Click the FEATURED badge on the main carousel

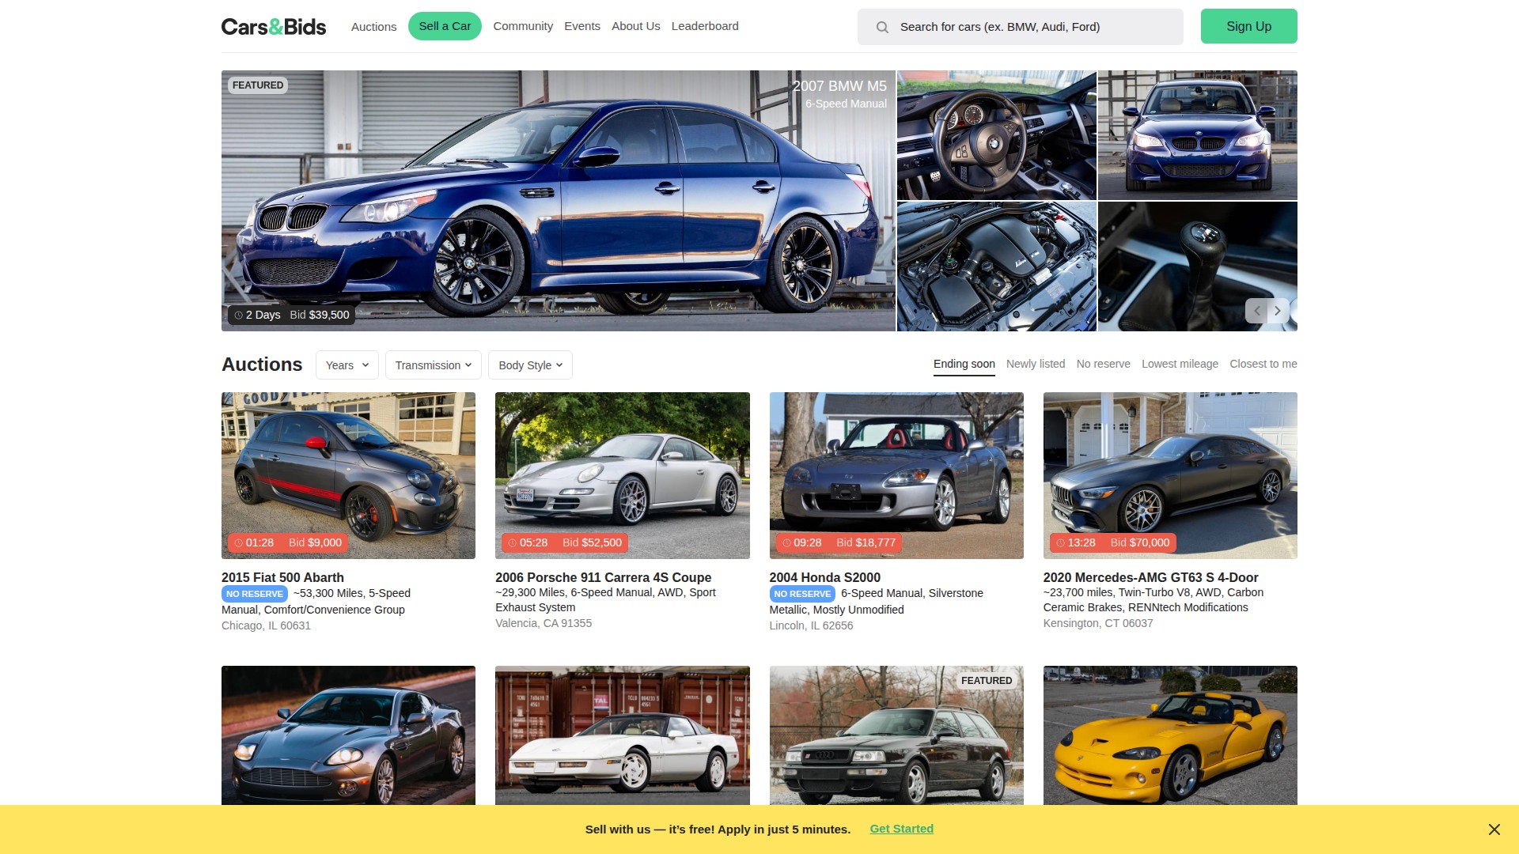pyautogui.click(x=257, y=85)
